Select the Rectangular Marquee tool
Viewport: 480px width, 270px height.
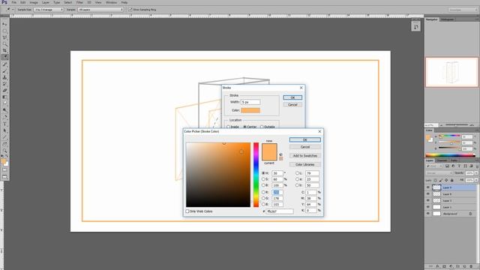(x=4, y=31)
